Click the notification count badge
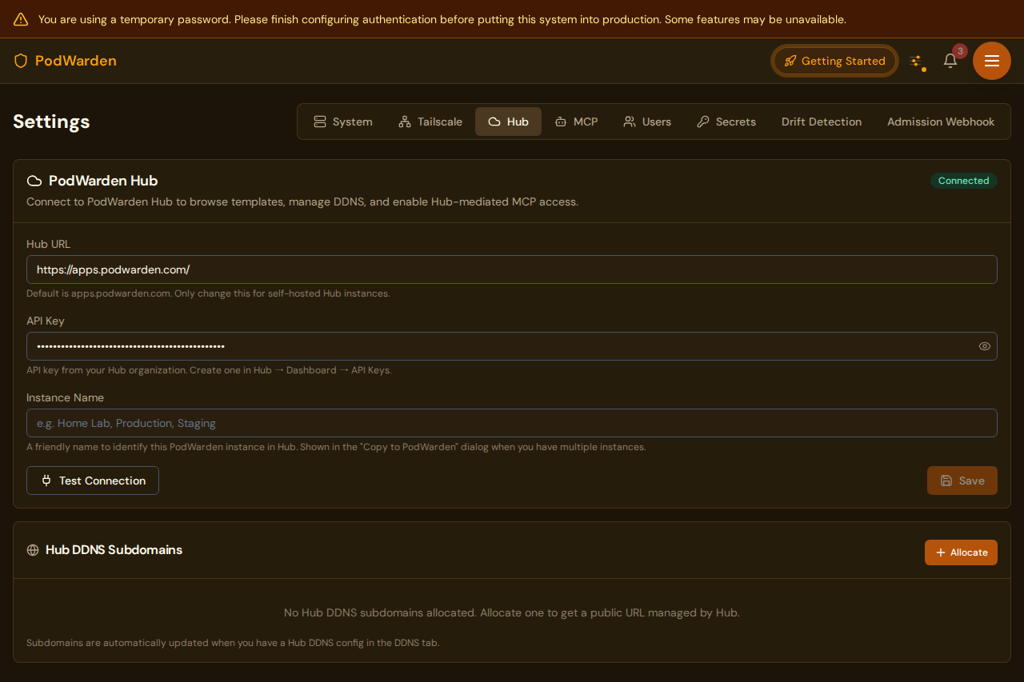This screenshot has height=682, width=1024. 959,50
